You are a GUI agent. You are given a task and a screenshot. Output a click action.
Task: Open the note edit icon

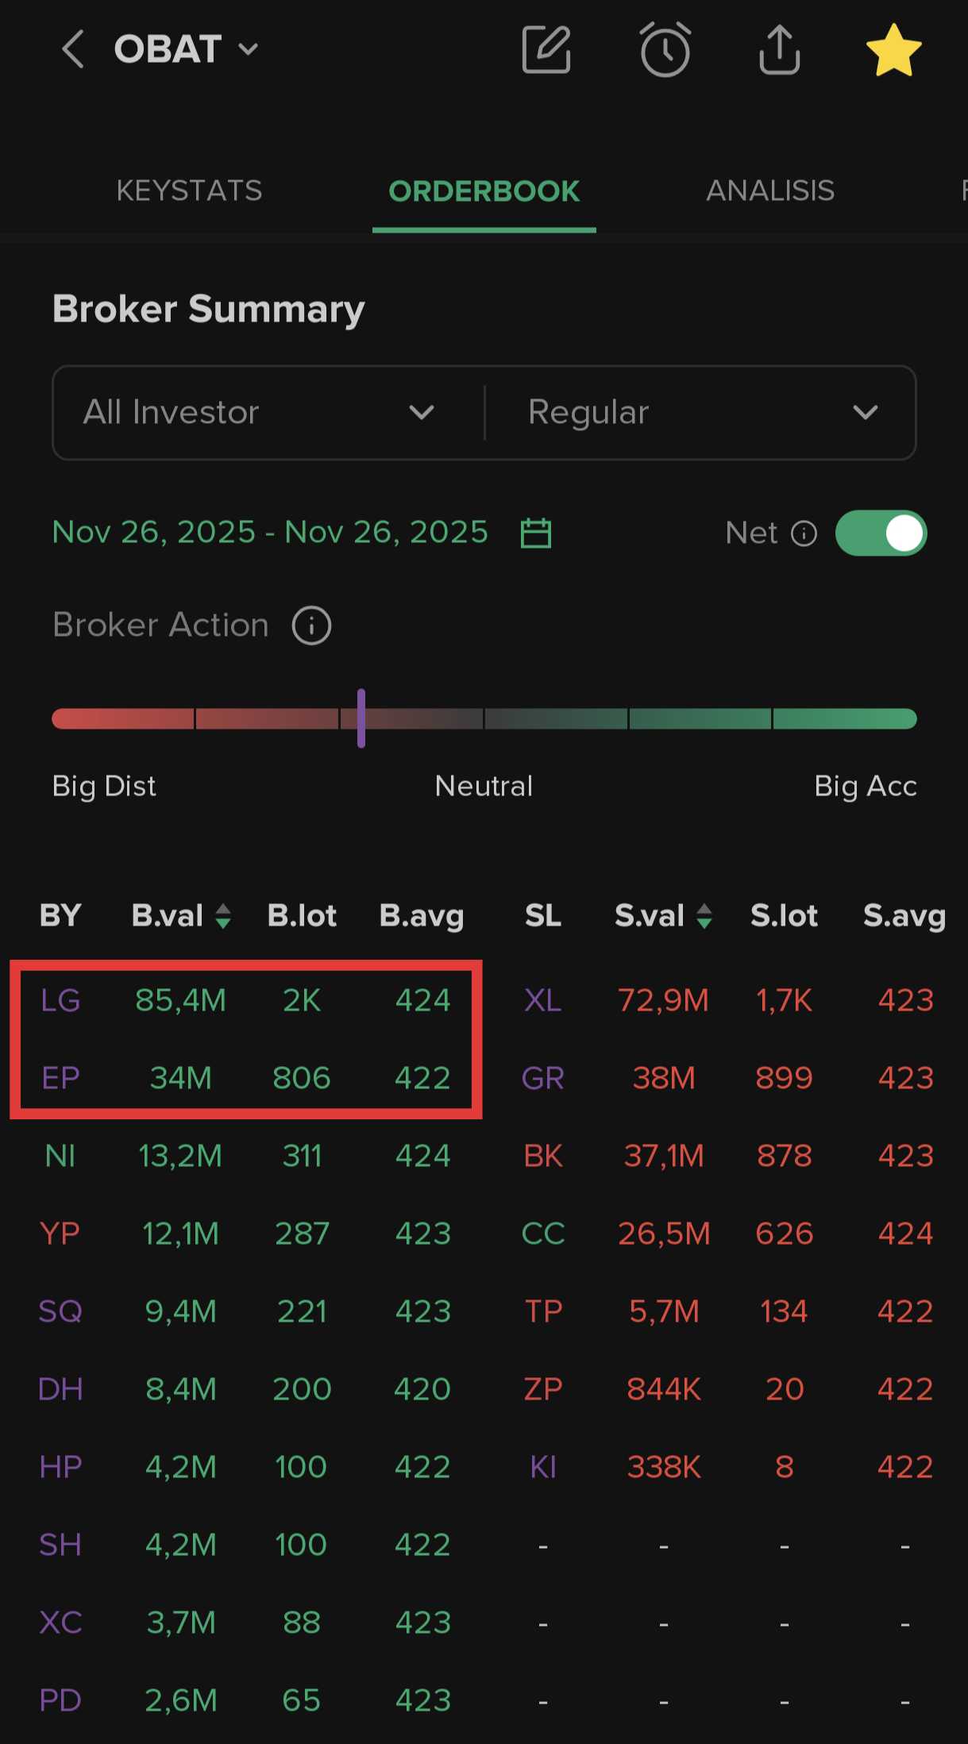point(546,49)
